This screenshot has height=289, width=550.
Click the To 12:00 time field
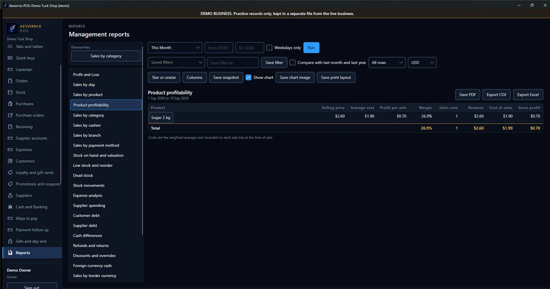coord(250,47)
